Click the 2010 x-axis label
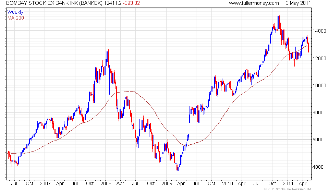The width and height of the screenshot is (329, 192). pos(228,184)
